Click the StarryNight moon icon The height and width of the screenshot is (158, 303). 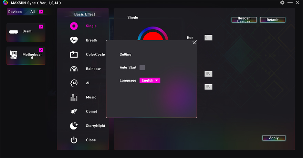tap(74, 126)
